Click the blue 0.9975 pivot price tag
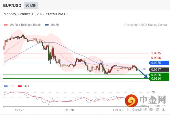Screen dimensions: 170x115 pos(159,63)
